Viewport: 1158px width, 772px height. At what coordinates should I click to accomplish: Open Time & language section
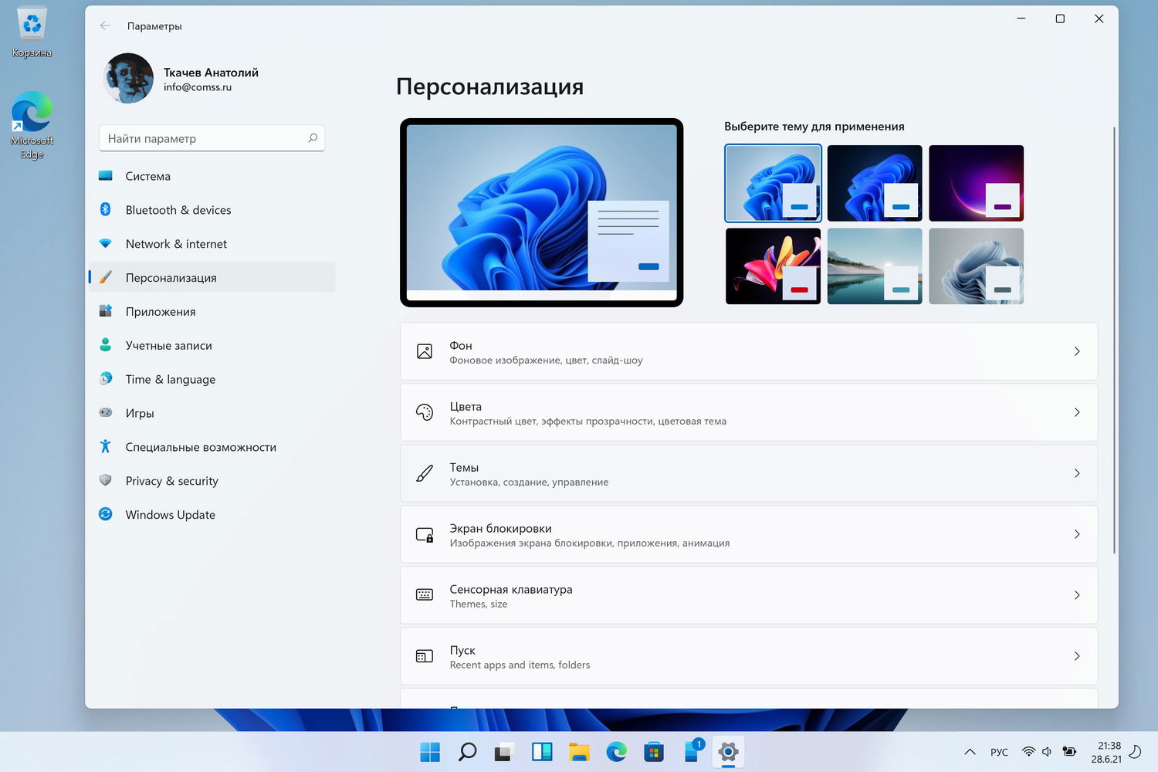tap(212, 379)
